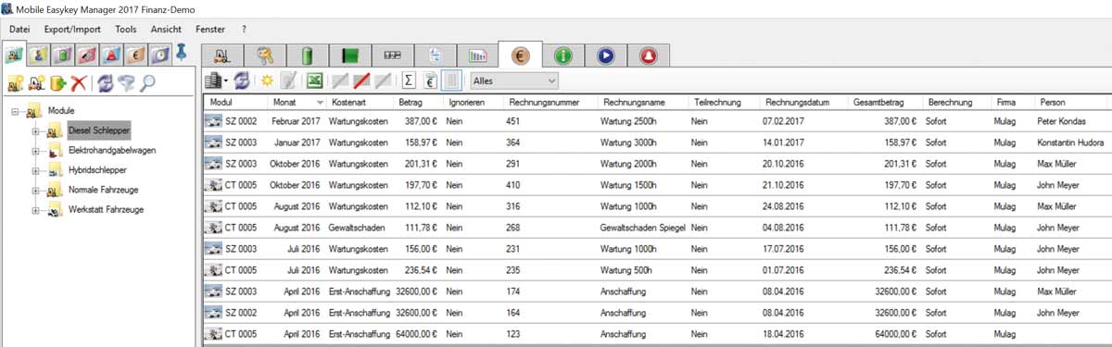Open the Datei menu

pyautogui.click(x=19, y=30)
